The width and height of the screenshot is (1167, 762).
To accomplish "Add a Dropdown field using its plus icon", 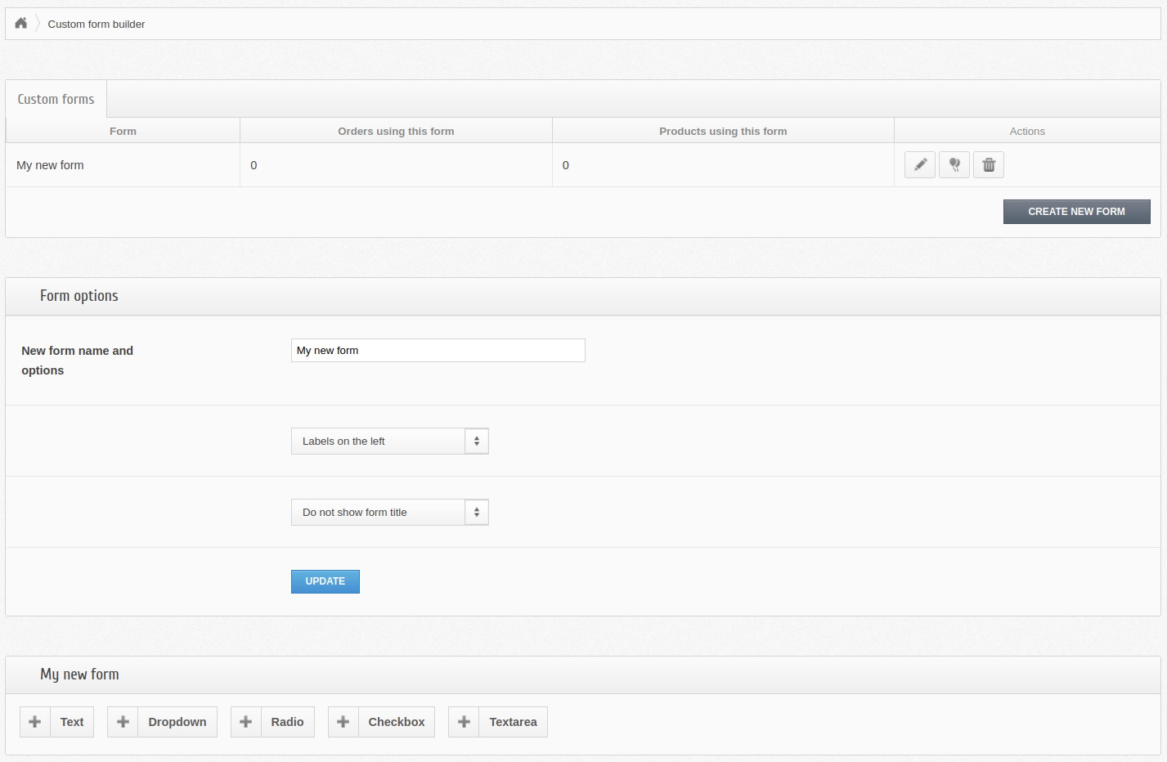I will 123,721.
